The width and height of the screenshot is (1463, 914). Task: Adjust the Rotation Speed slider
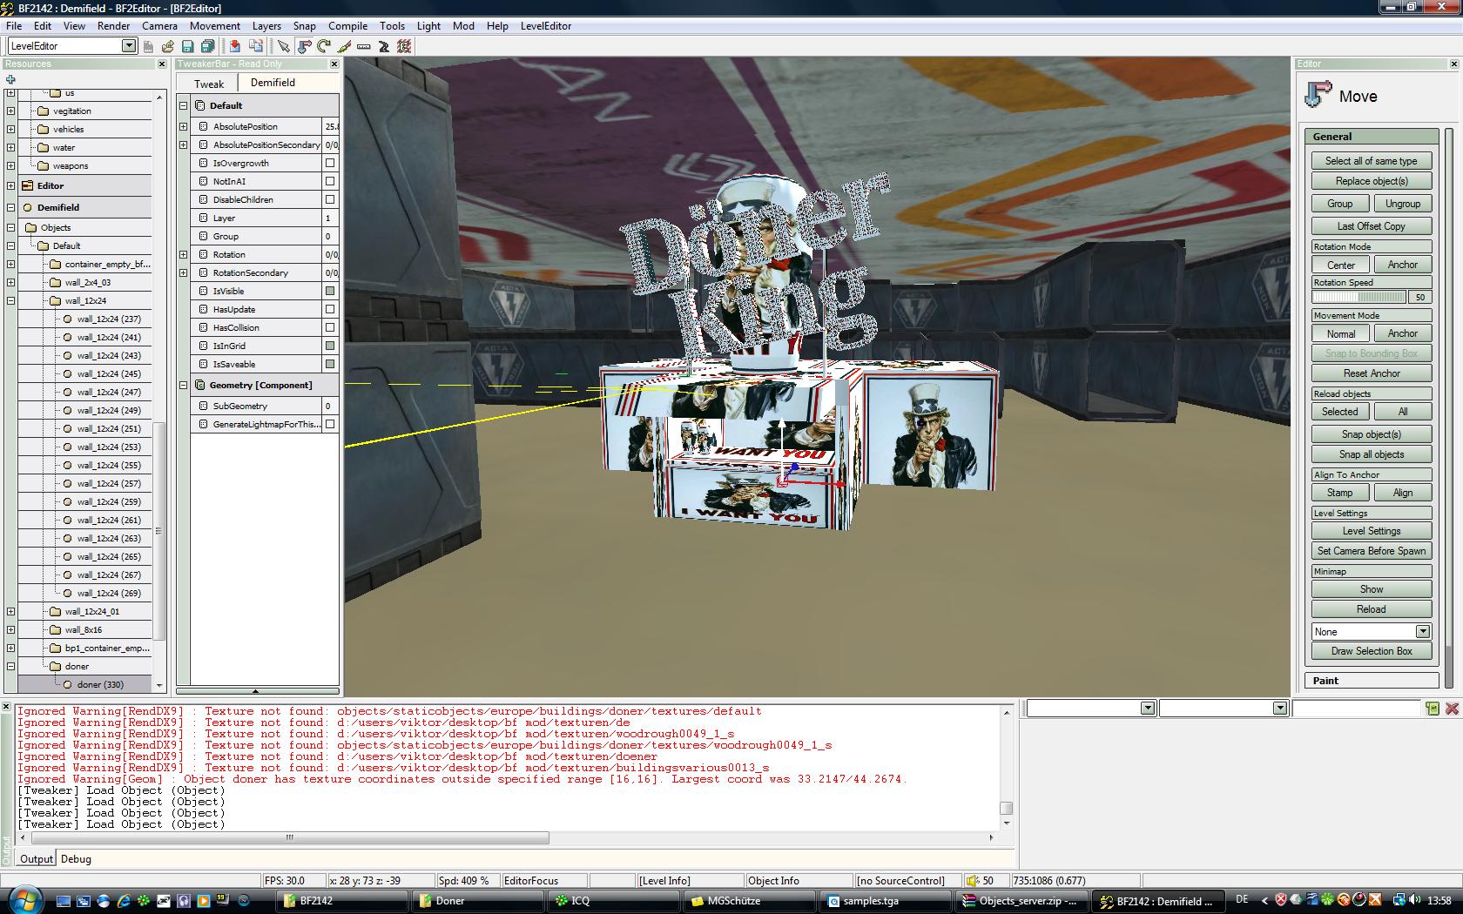click(1359, 297)
